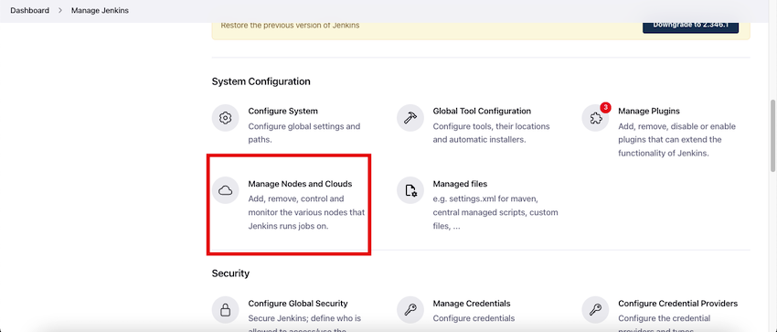Click the Manage Nodes and Clouds title
The height and width of the screenshot is (332, 777).
pos(300,184)
